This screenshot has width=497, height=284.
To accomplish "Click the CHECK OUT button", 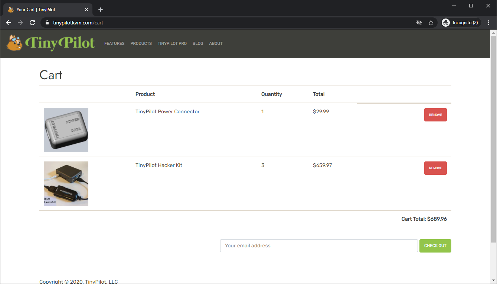I will [x=435, y=246].
